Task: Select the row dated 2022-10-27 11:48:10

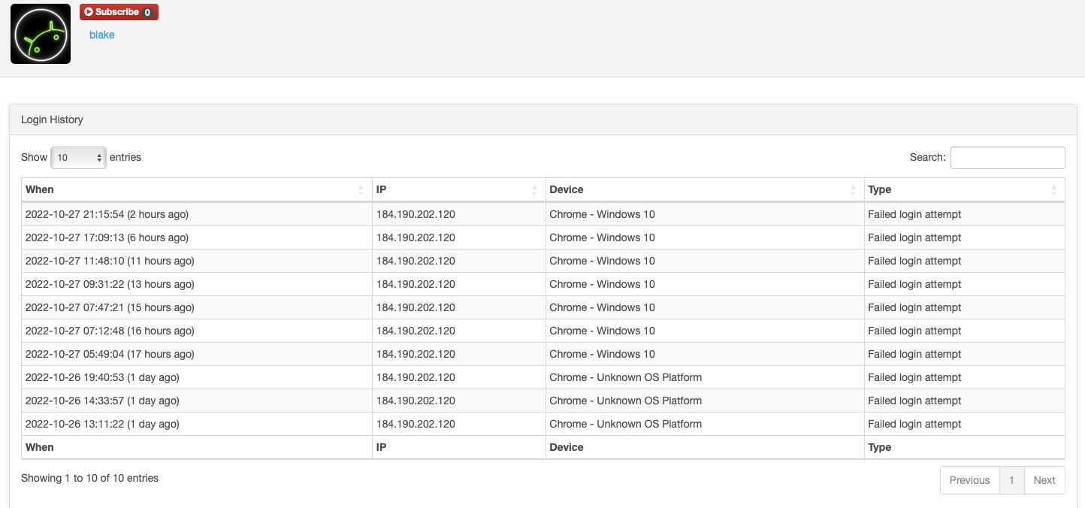Action: [x=542, y=261]
